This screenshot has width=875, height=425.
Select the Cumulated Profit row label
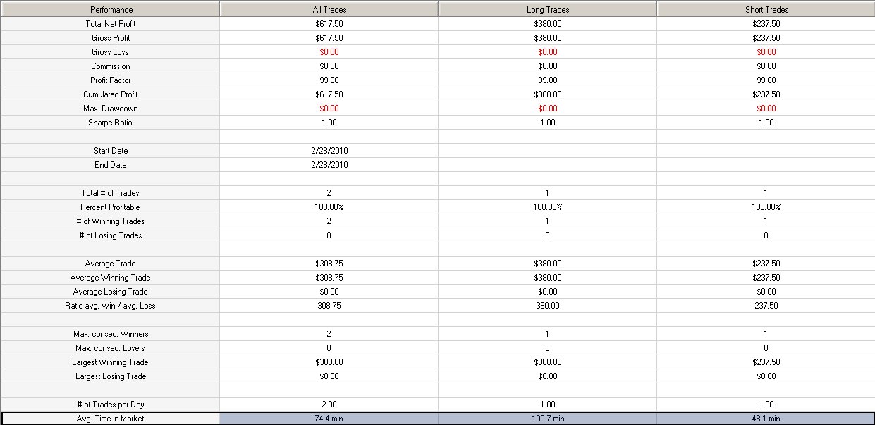(x=111, y=94)
